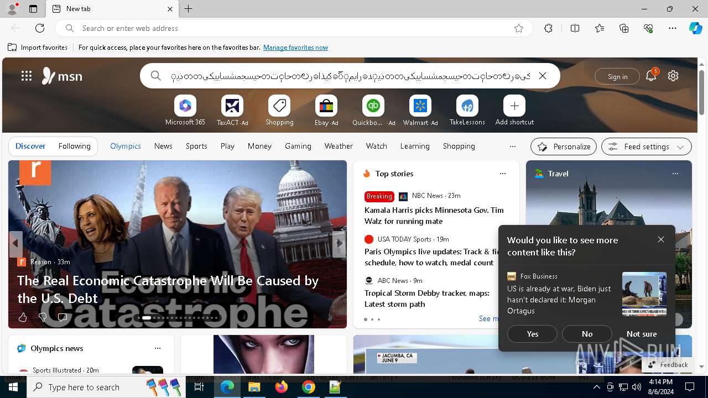Screen dimensions: 708x398
Task: Open the Olympics category
Action: point(126,146)
